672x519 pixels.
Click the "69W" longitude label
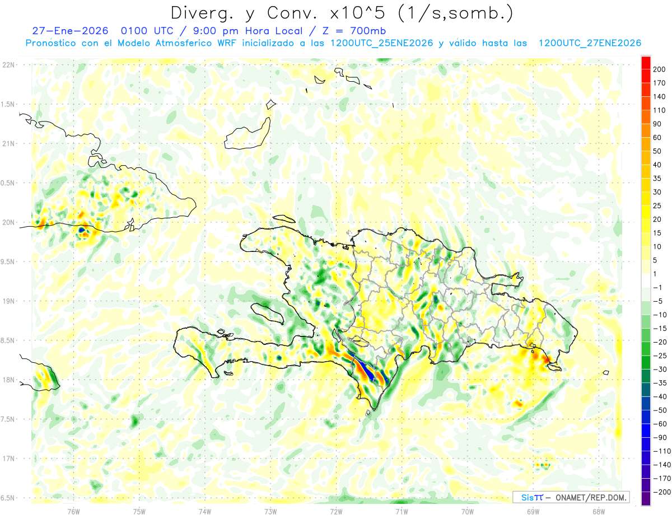533,511
